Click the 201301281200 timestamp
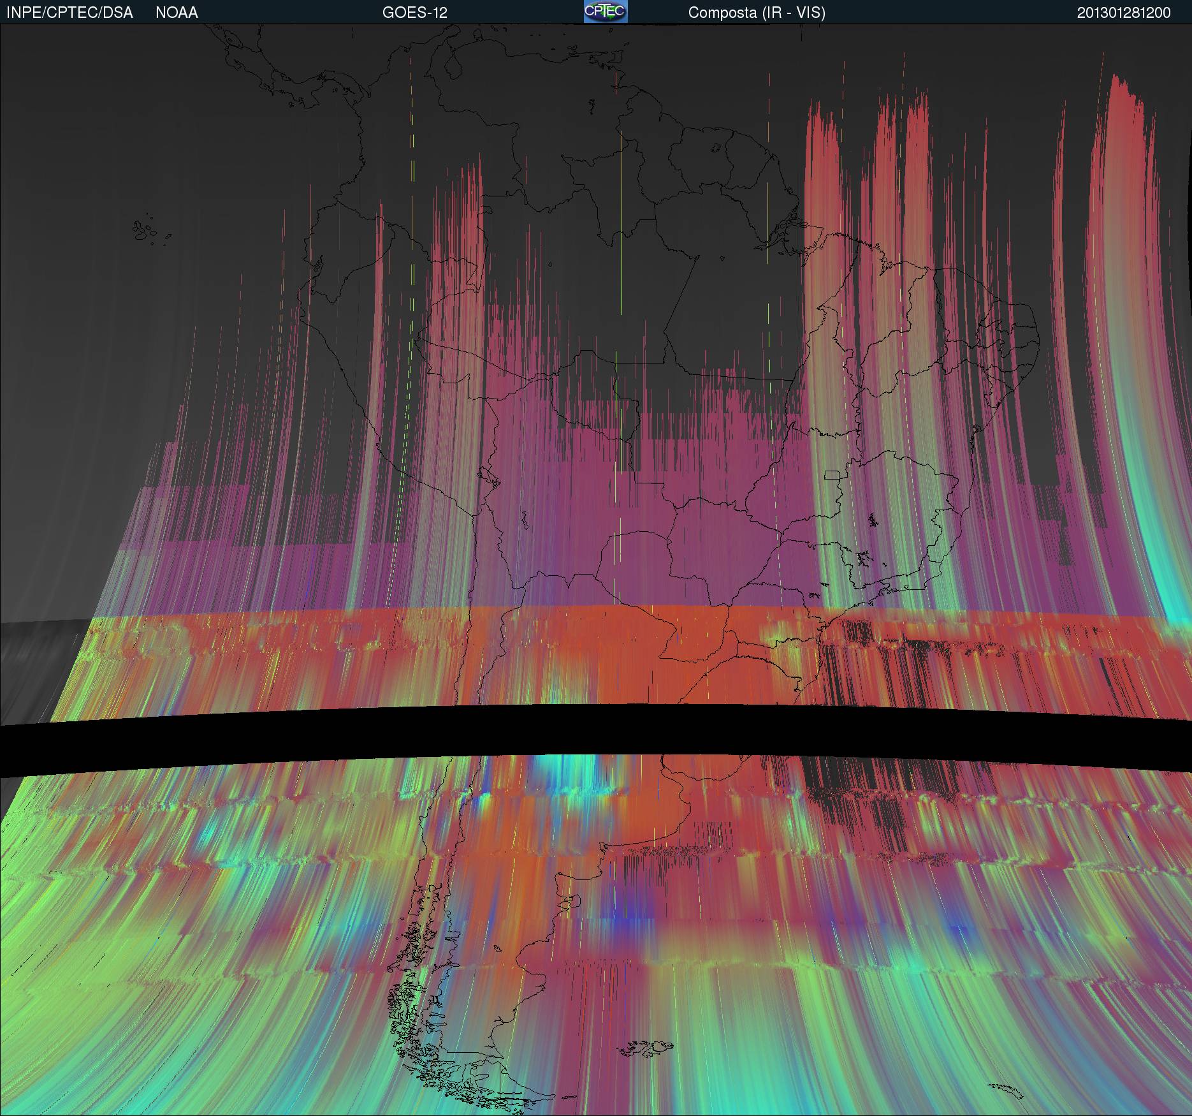Image resolution: width=1192 pixels, height=1116 pixels. pos(1124,13)
